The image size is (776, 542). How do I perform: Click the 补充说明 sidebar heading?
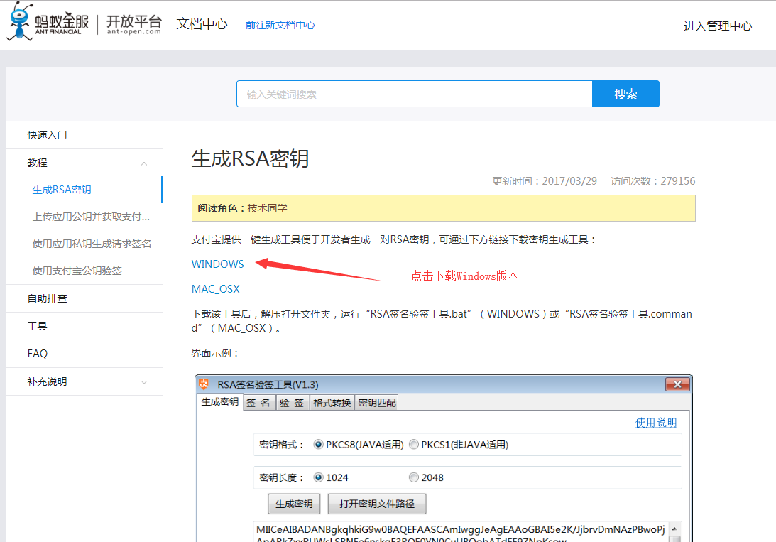[x=47, y=381]
